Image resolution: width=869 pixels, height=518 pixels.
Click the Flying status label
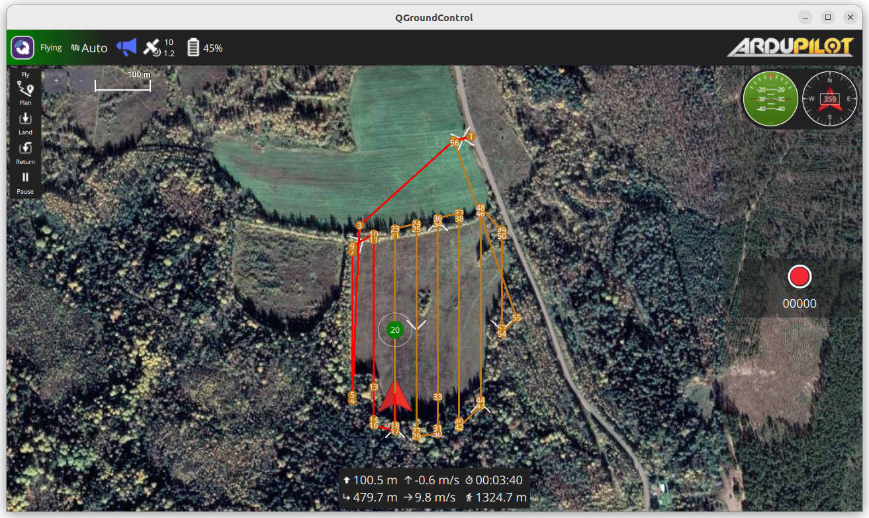[x=51, y=48]
